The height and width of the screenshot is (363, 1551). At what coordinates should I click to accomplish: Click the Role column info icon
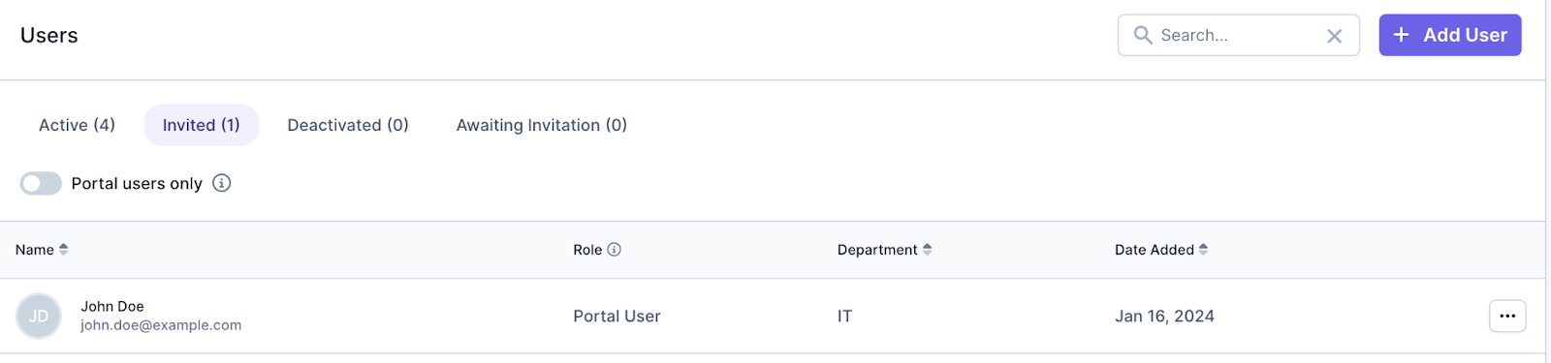tap(615, 250)
